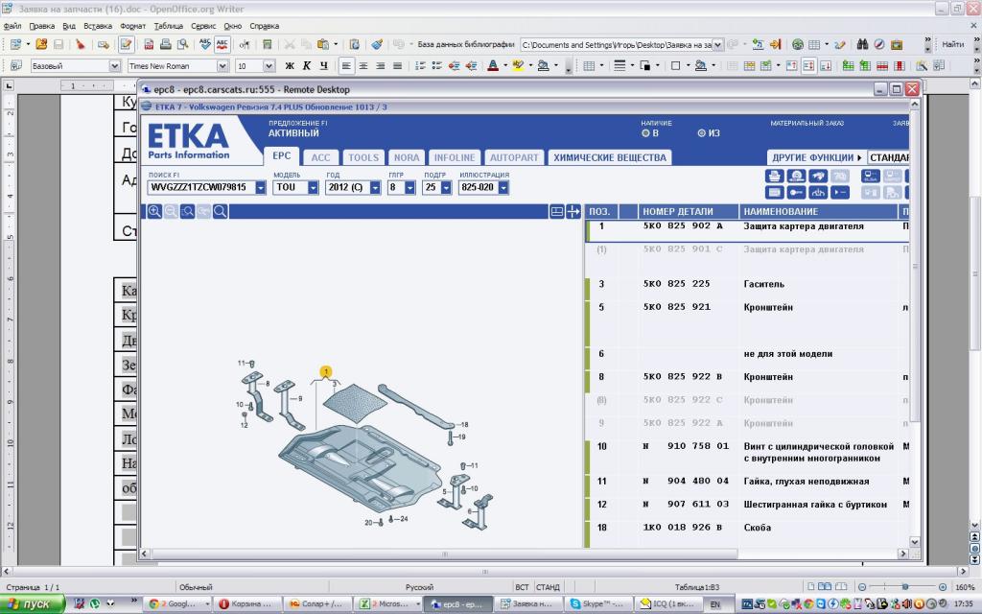982x614 pixels.
Task: Zoom in on the ETKA illustration
Action: (154, 212)
